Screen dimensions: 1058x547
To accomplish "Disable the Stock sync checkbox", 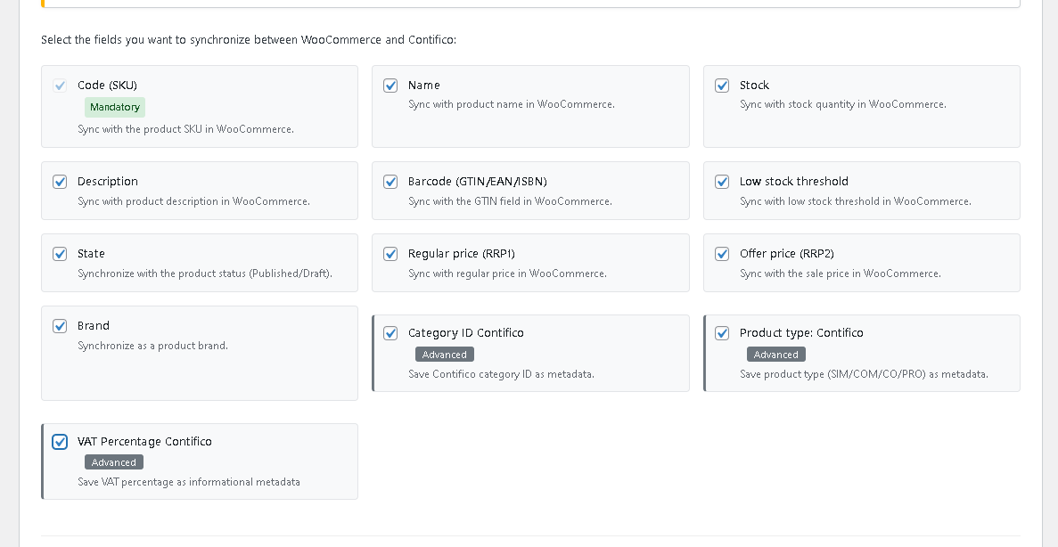I will [x=722, y=86].
